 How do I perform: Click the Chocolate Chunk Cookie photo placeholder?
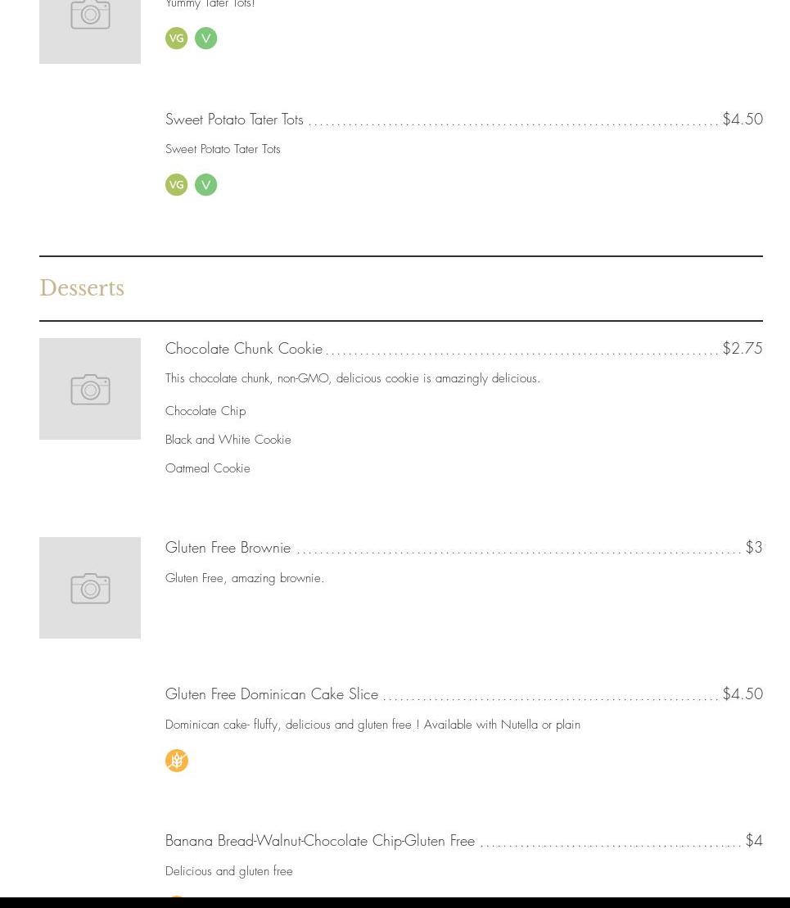[90, 389]
